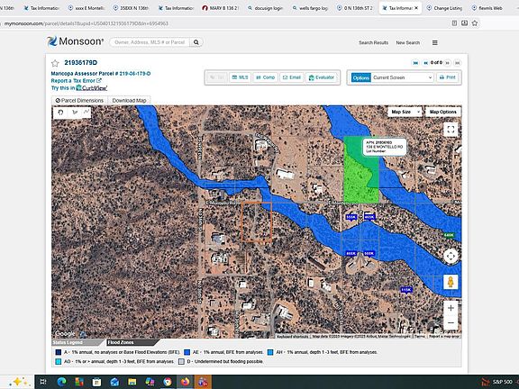Select the line measure tool on map
Screen dimensions: 519x389
(x=86, y=112)
